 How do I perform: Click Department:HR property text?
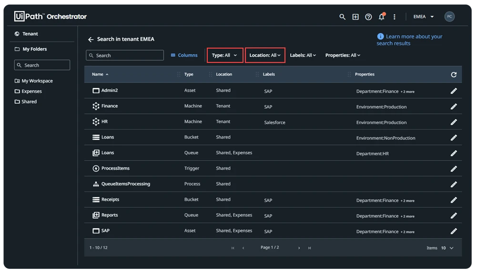click(372, 153)
